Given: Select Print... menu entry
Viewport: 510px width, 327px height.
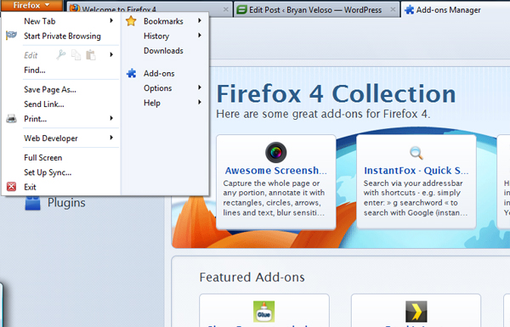Looking at the screenshot, I should (x=35, y=119).
